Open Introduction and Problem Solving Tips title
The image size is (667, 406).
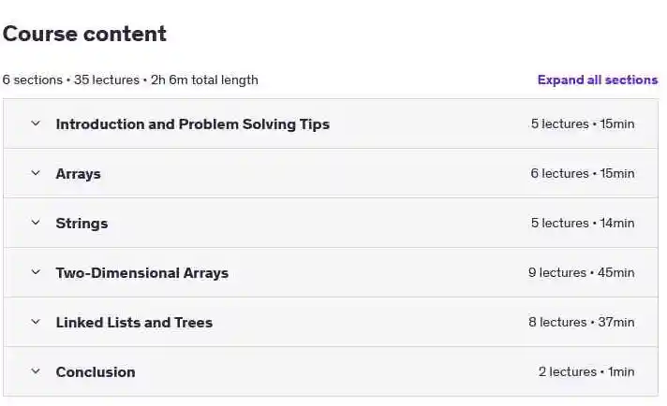pos(193,124)
